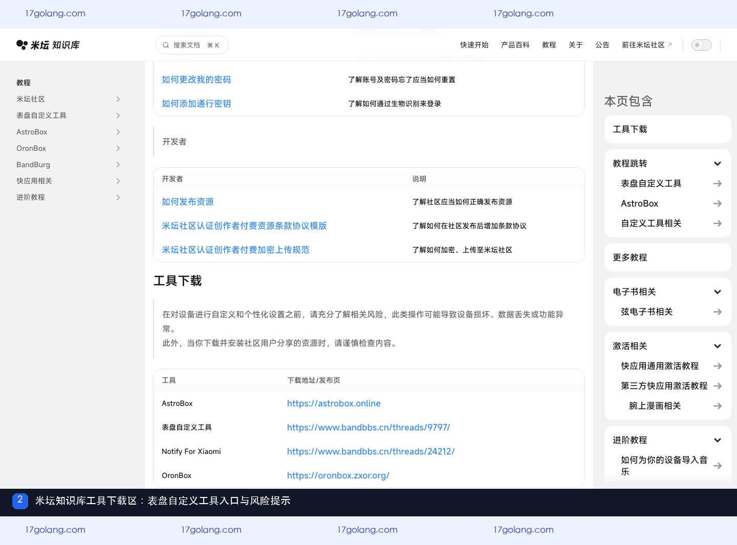The width and height of the screenshot is (737, 545).
Task: Open the 教程 top navigation item
Action: [x=549, y=45]
